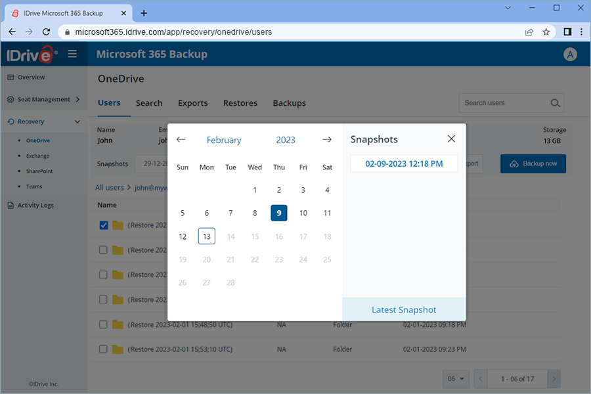Check Restore 2023-02-01 15;53;10 UTC checkbox
This screenshot has width=591, height=394.
[103, 349]
